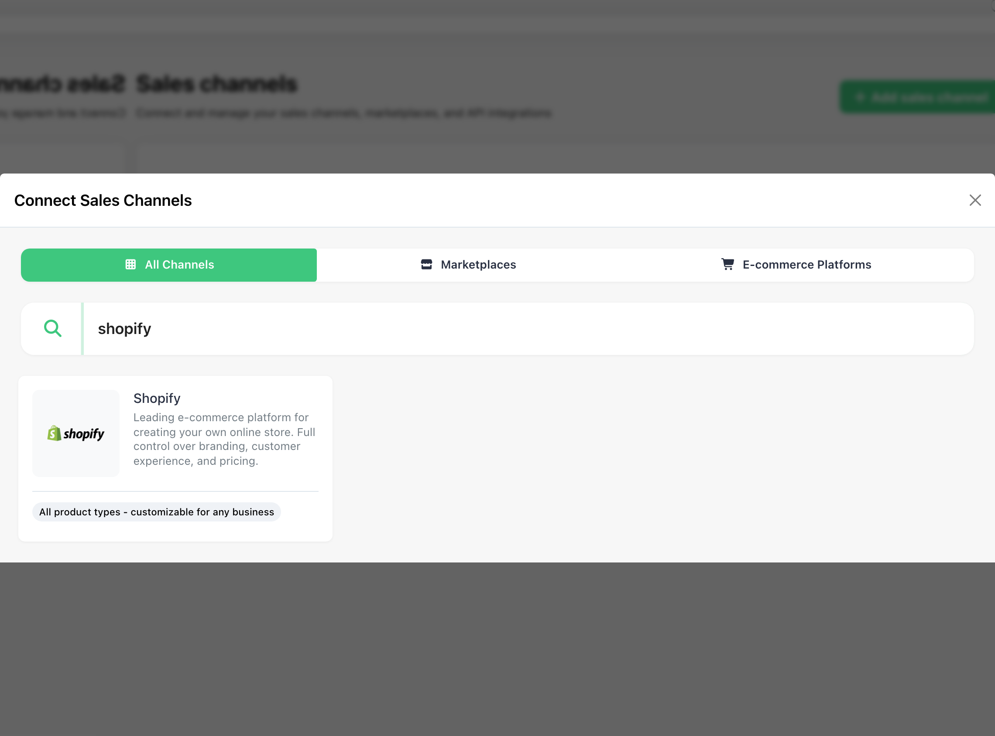This screenshot has height=736, width=995.
Task: Select the All Channels tab
Action: pyautogui.click(x=169, y=265)
